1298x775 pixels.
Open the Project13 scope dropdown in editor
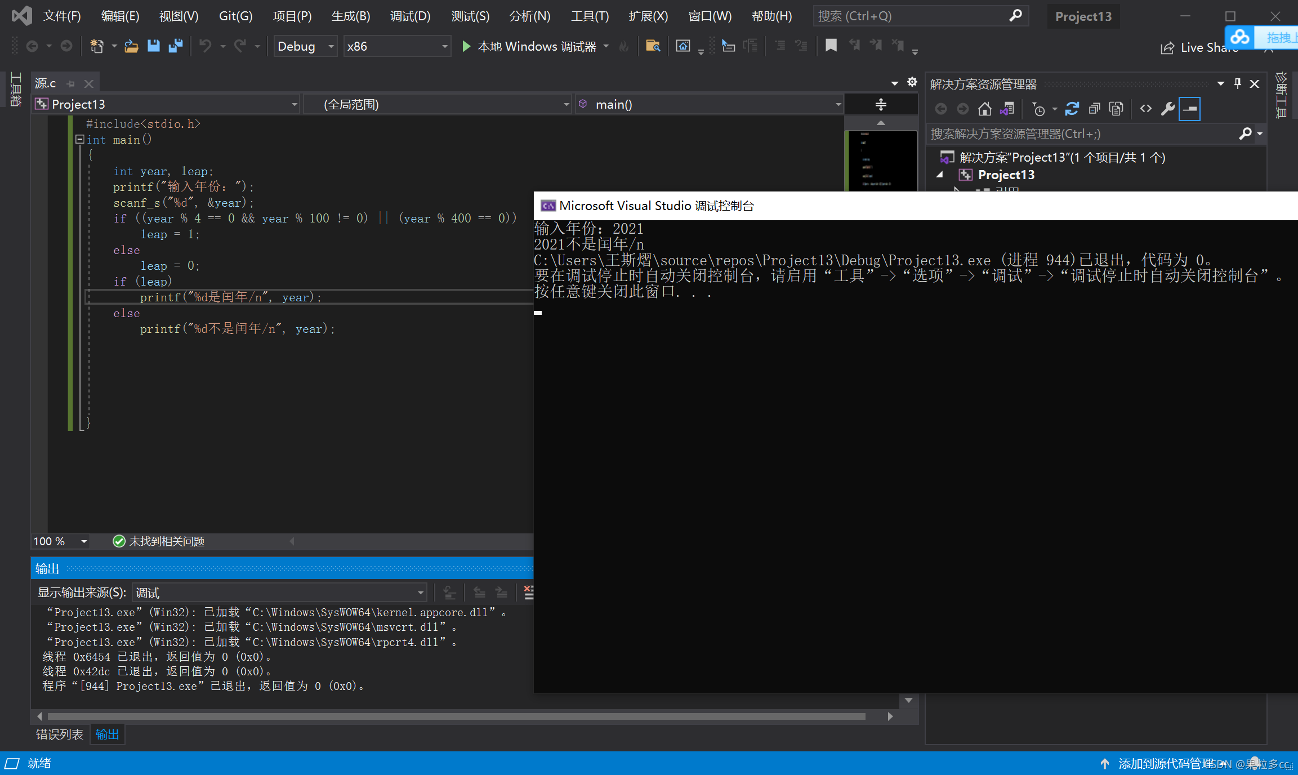pyautogui.click(x=166, y=104)
